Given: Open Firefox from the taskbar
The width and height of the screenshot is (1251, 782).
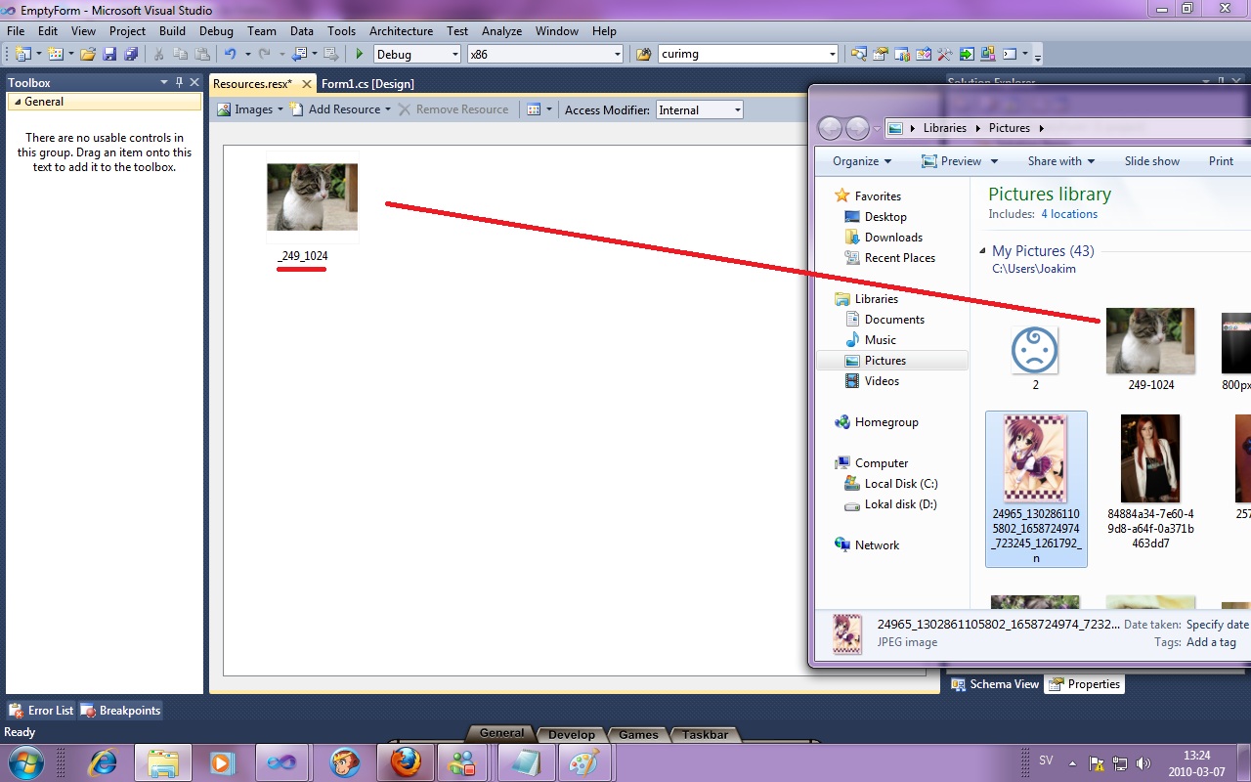Looking at the screenshot, I should pyautogui.click(x=405, y=761).
